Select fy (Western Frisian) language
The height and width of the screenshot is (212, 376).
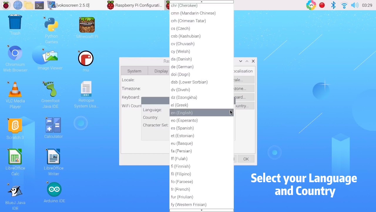pos(202,204)
